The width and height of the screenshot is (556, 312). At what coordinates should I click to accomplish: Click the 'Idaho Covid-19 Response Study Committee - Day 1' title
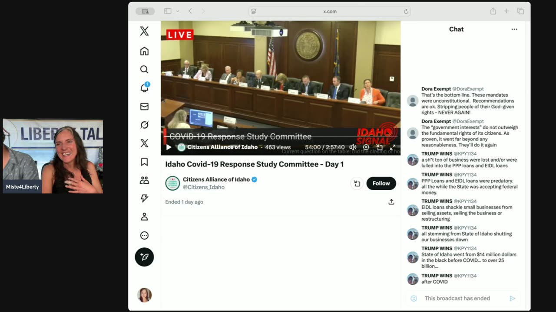point(255,164)
